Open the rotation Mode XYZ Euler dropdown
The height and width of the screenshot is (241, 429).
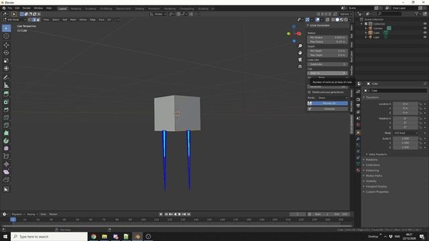tap(406, 133)
